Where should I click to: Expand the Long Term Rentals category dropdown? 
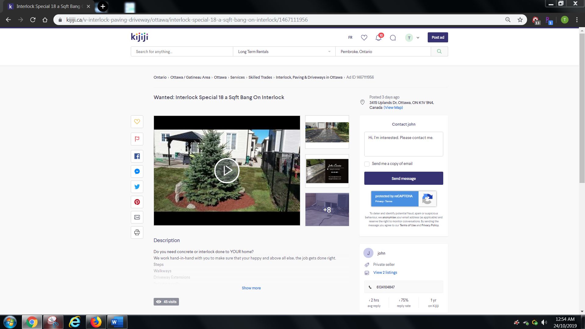click(284, 52)
